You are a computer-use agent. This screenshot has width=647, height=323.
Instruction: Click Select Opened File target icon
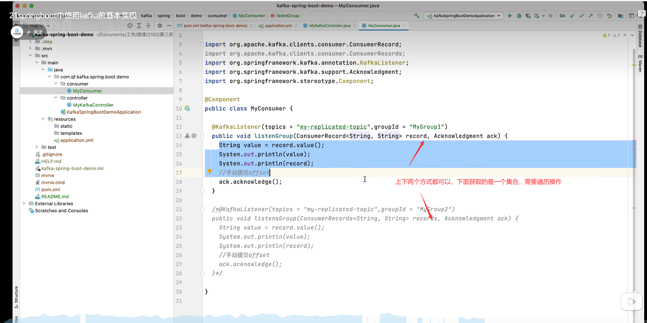click(x=130, y=25)
